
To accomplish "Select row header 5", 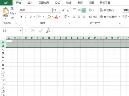I will [x=3, y=53].
